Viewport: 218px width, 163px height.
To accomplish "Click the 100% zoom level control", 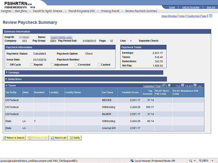I will point(204,161).
